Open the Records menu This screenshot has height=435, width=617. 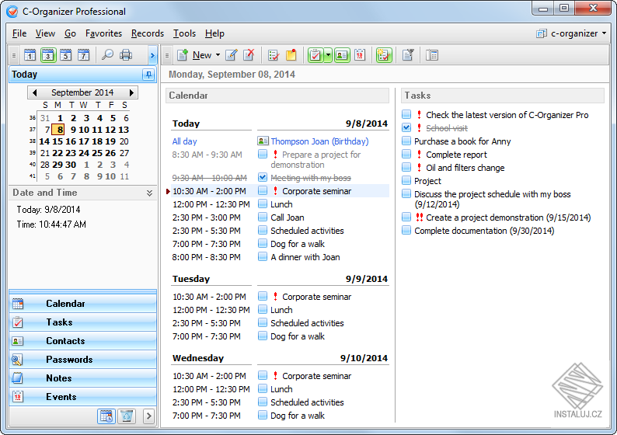click(148, 33)
